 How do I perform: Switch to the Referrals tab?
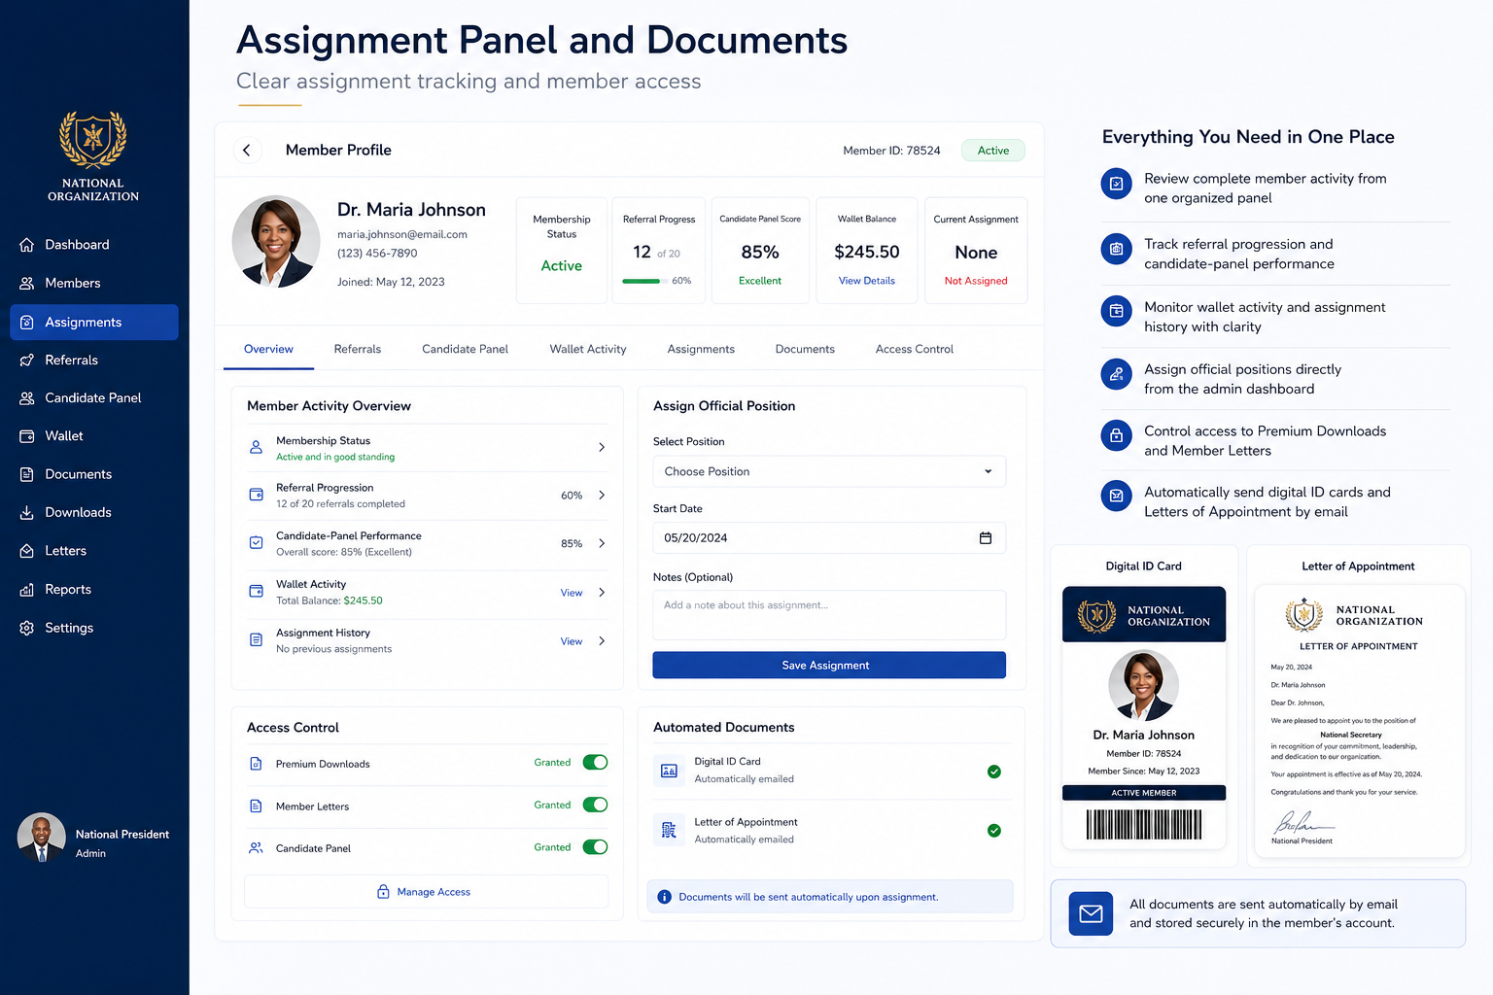pyautogui.click(x=358, y=349)
